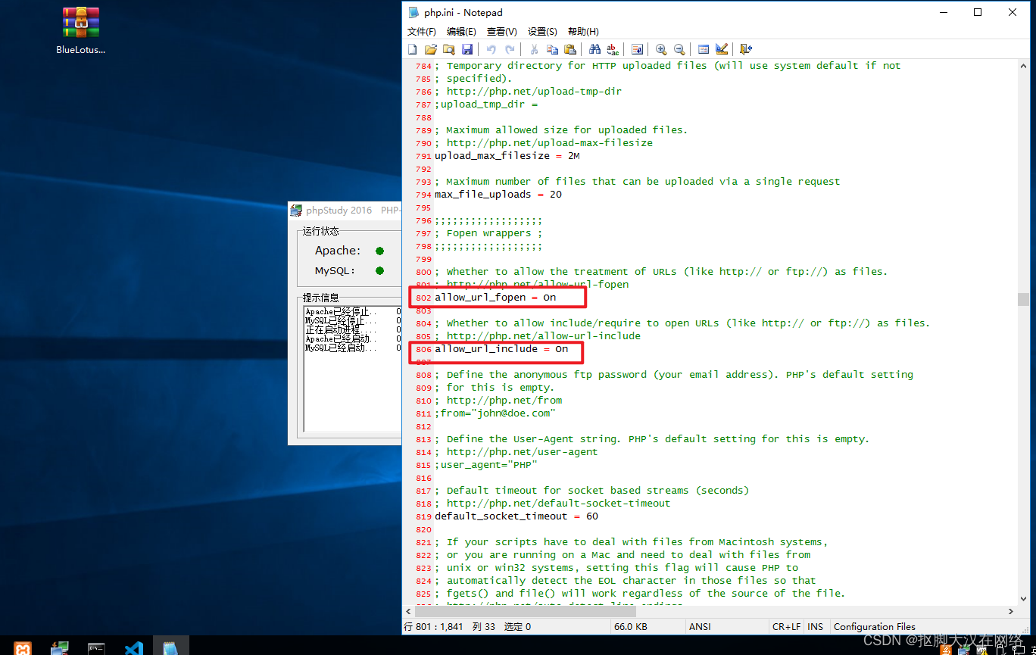Click the green Apache status indicator in phpStudy

coord(379,251)
